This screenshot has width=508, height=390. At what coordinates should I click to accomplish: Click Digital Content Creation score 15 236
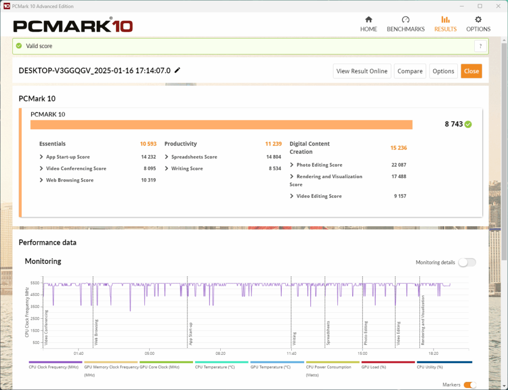398,147
